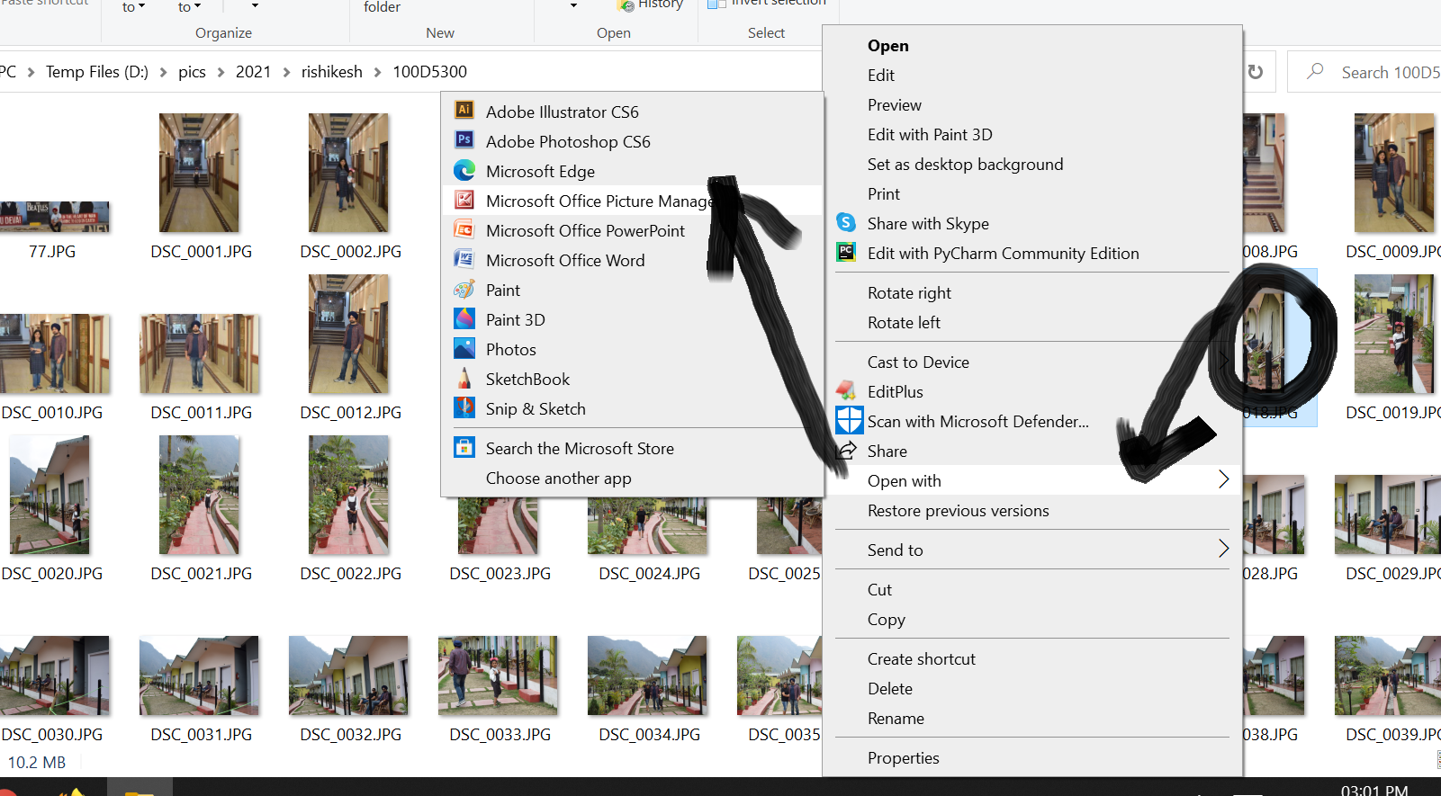
Task: Select the DSC_0021.JPG thumbnail
Action: (x=199, y=495)
